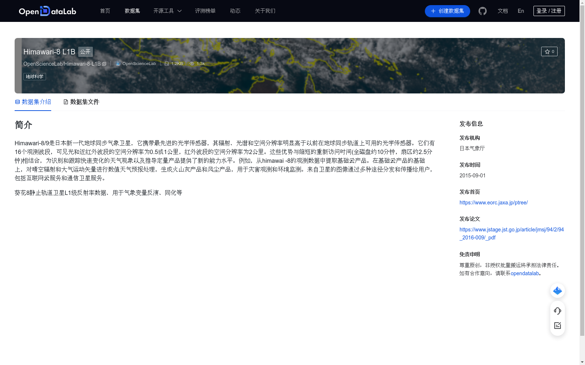Viewport: 585px width, 365px height.
Task: Click the blue bird floating assistant icon
Action: pyautogui.click(x=558, y=291)
